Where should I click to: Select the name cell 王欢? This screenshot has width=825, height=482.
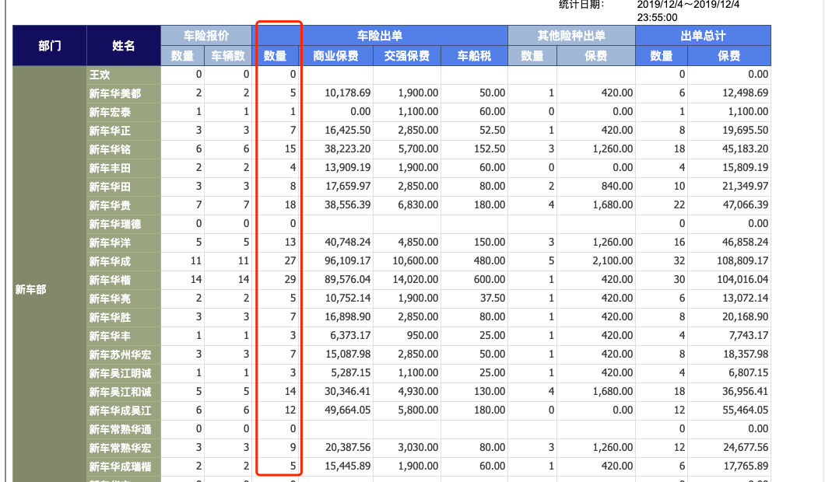click(x=124, y=75)
